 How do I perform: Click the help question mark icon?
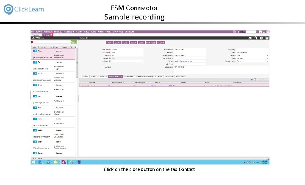[x=267, y=38]
